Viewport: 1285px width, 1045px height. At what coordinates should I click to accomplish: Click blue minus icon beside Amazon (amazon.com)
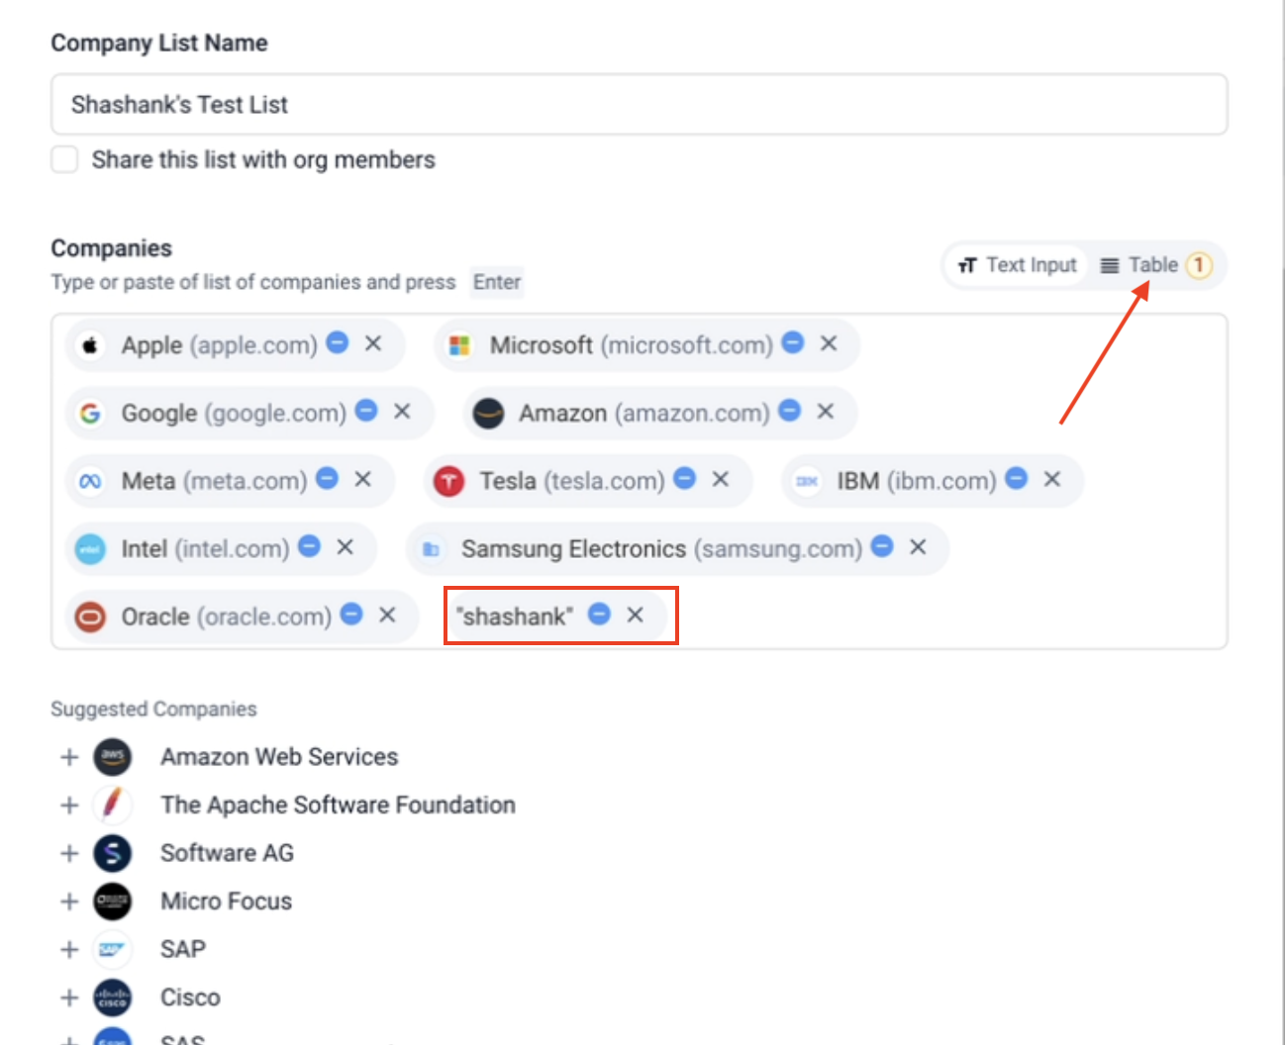(x=789, y=411)
